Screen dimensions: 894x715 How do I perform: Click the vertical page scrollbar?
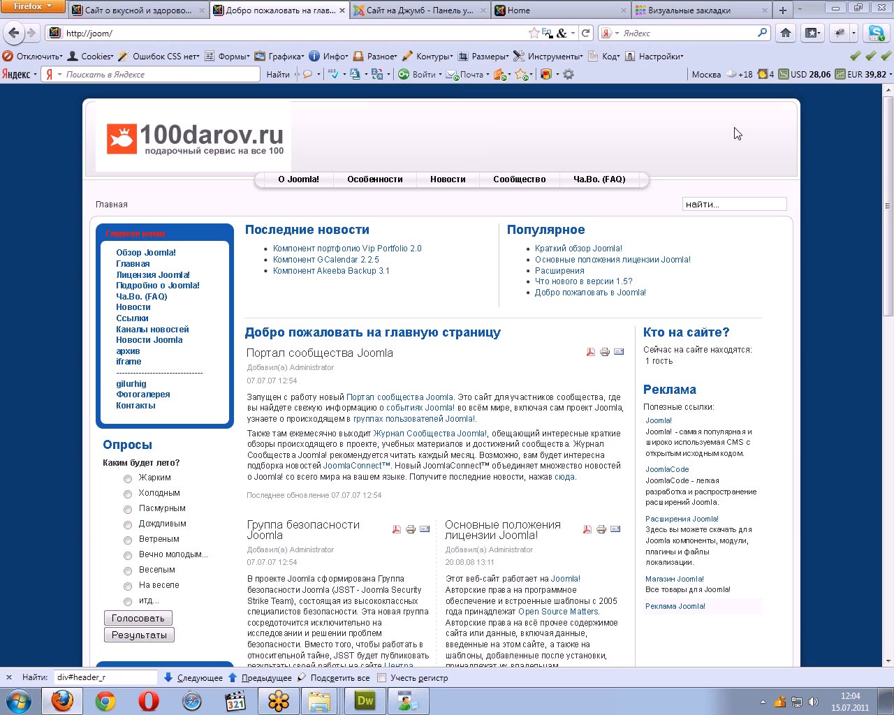[888, 206]
